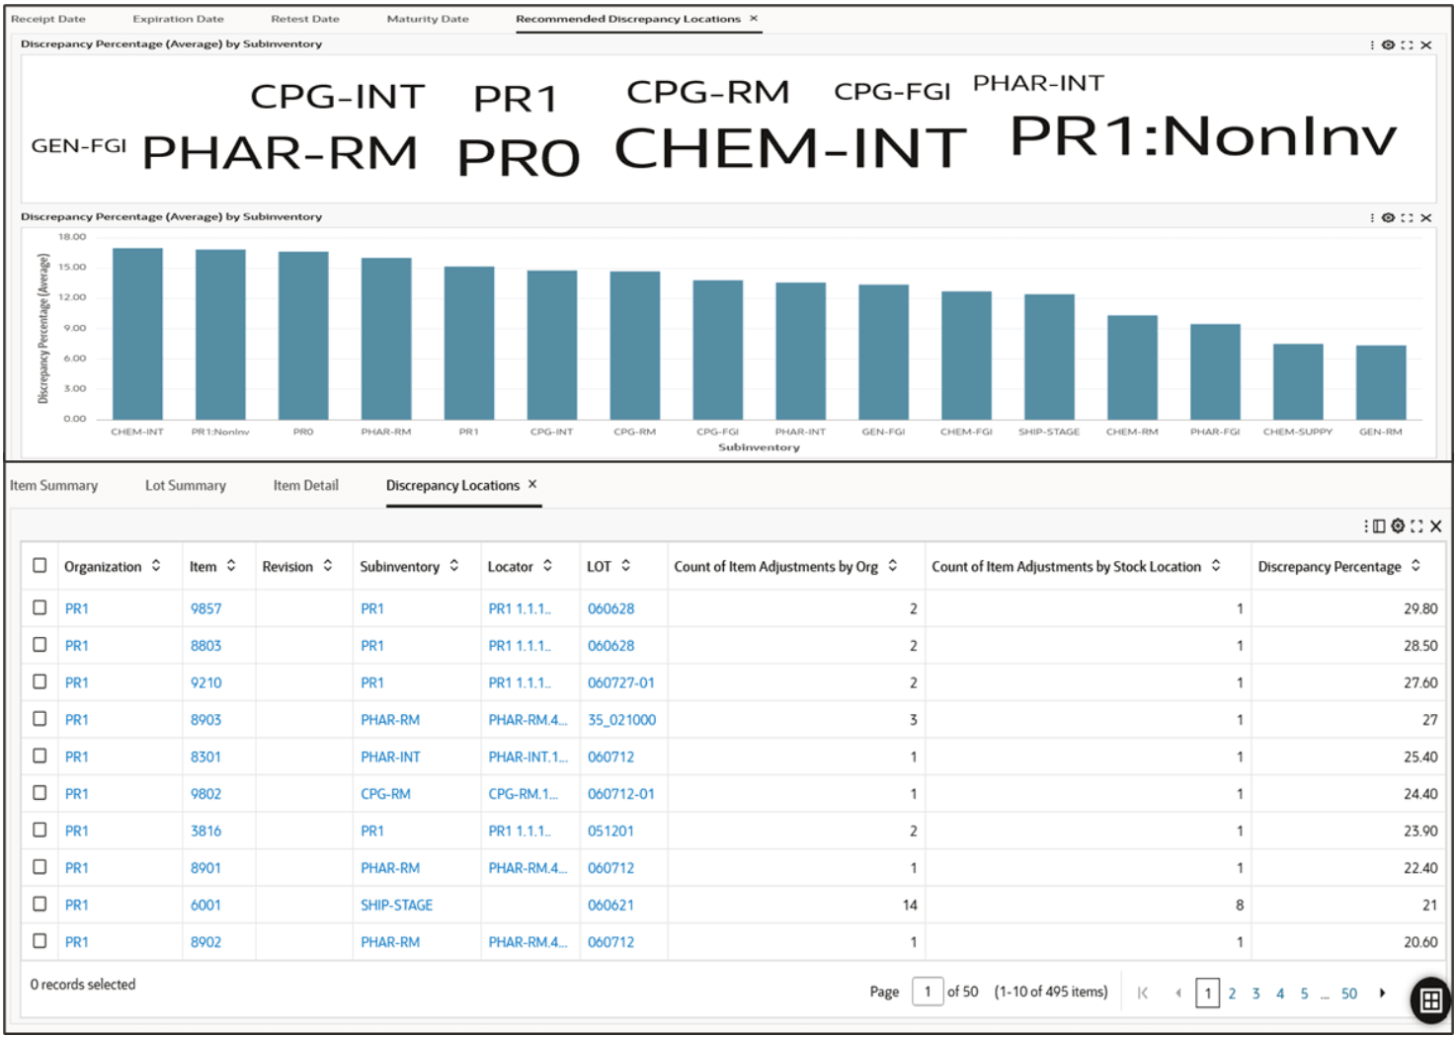Image resolution: width=1456 pixels, height=1037 pixels.
Task: Tick the checkbox for item 9802
Action: (x=40, y=793)
